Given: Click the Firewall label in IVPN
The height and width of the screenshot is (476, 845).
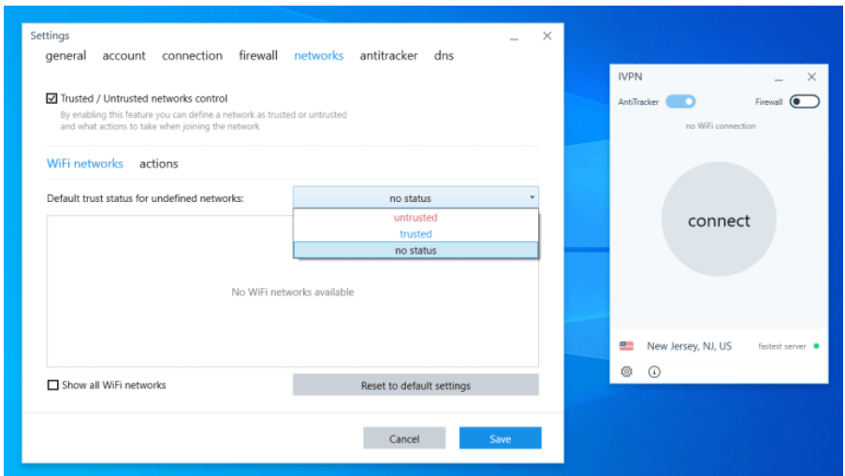Looking at the screenshot, I should 769,102.
